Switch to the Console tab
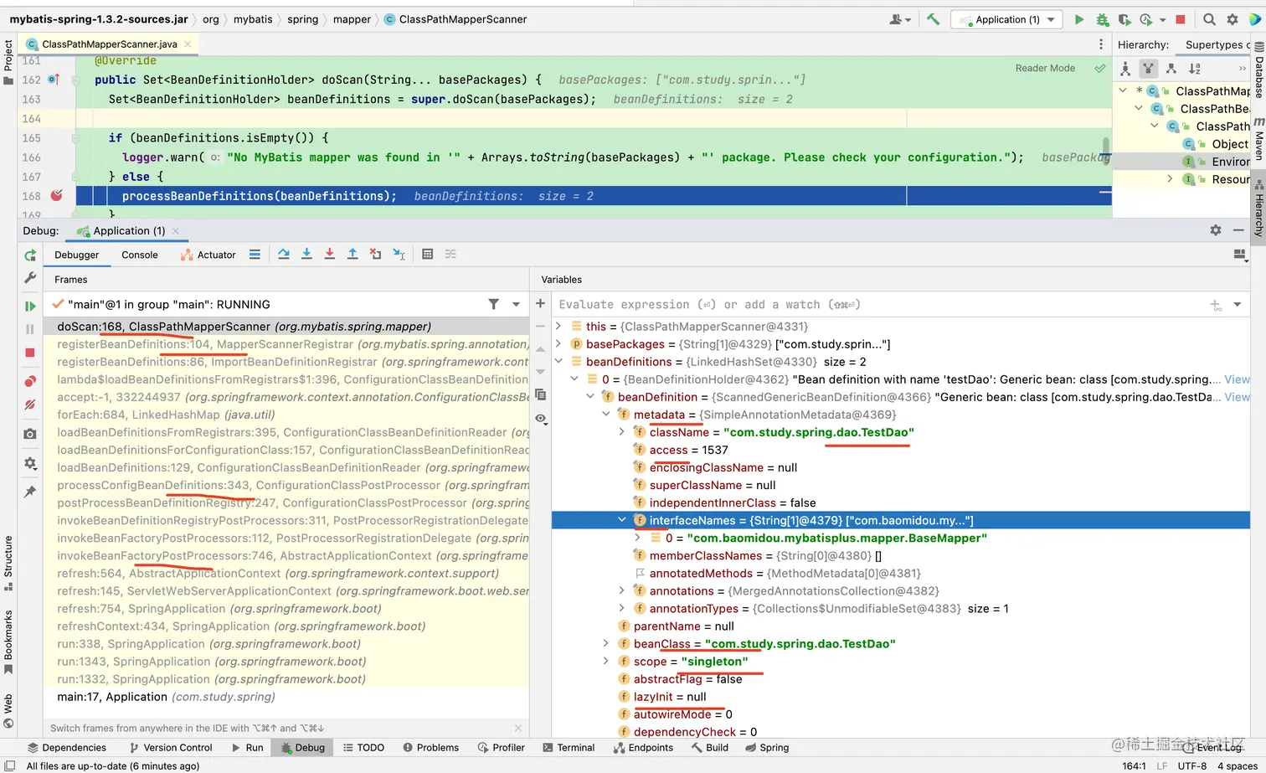This screenshot has height=773, width=1266. coord(139,255)
